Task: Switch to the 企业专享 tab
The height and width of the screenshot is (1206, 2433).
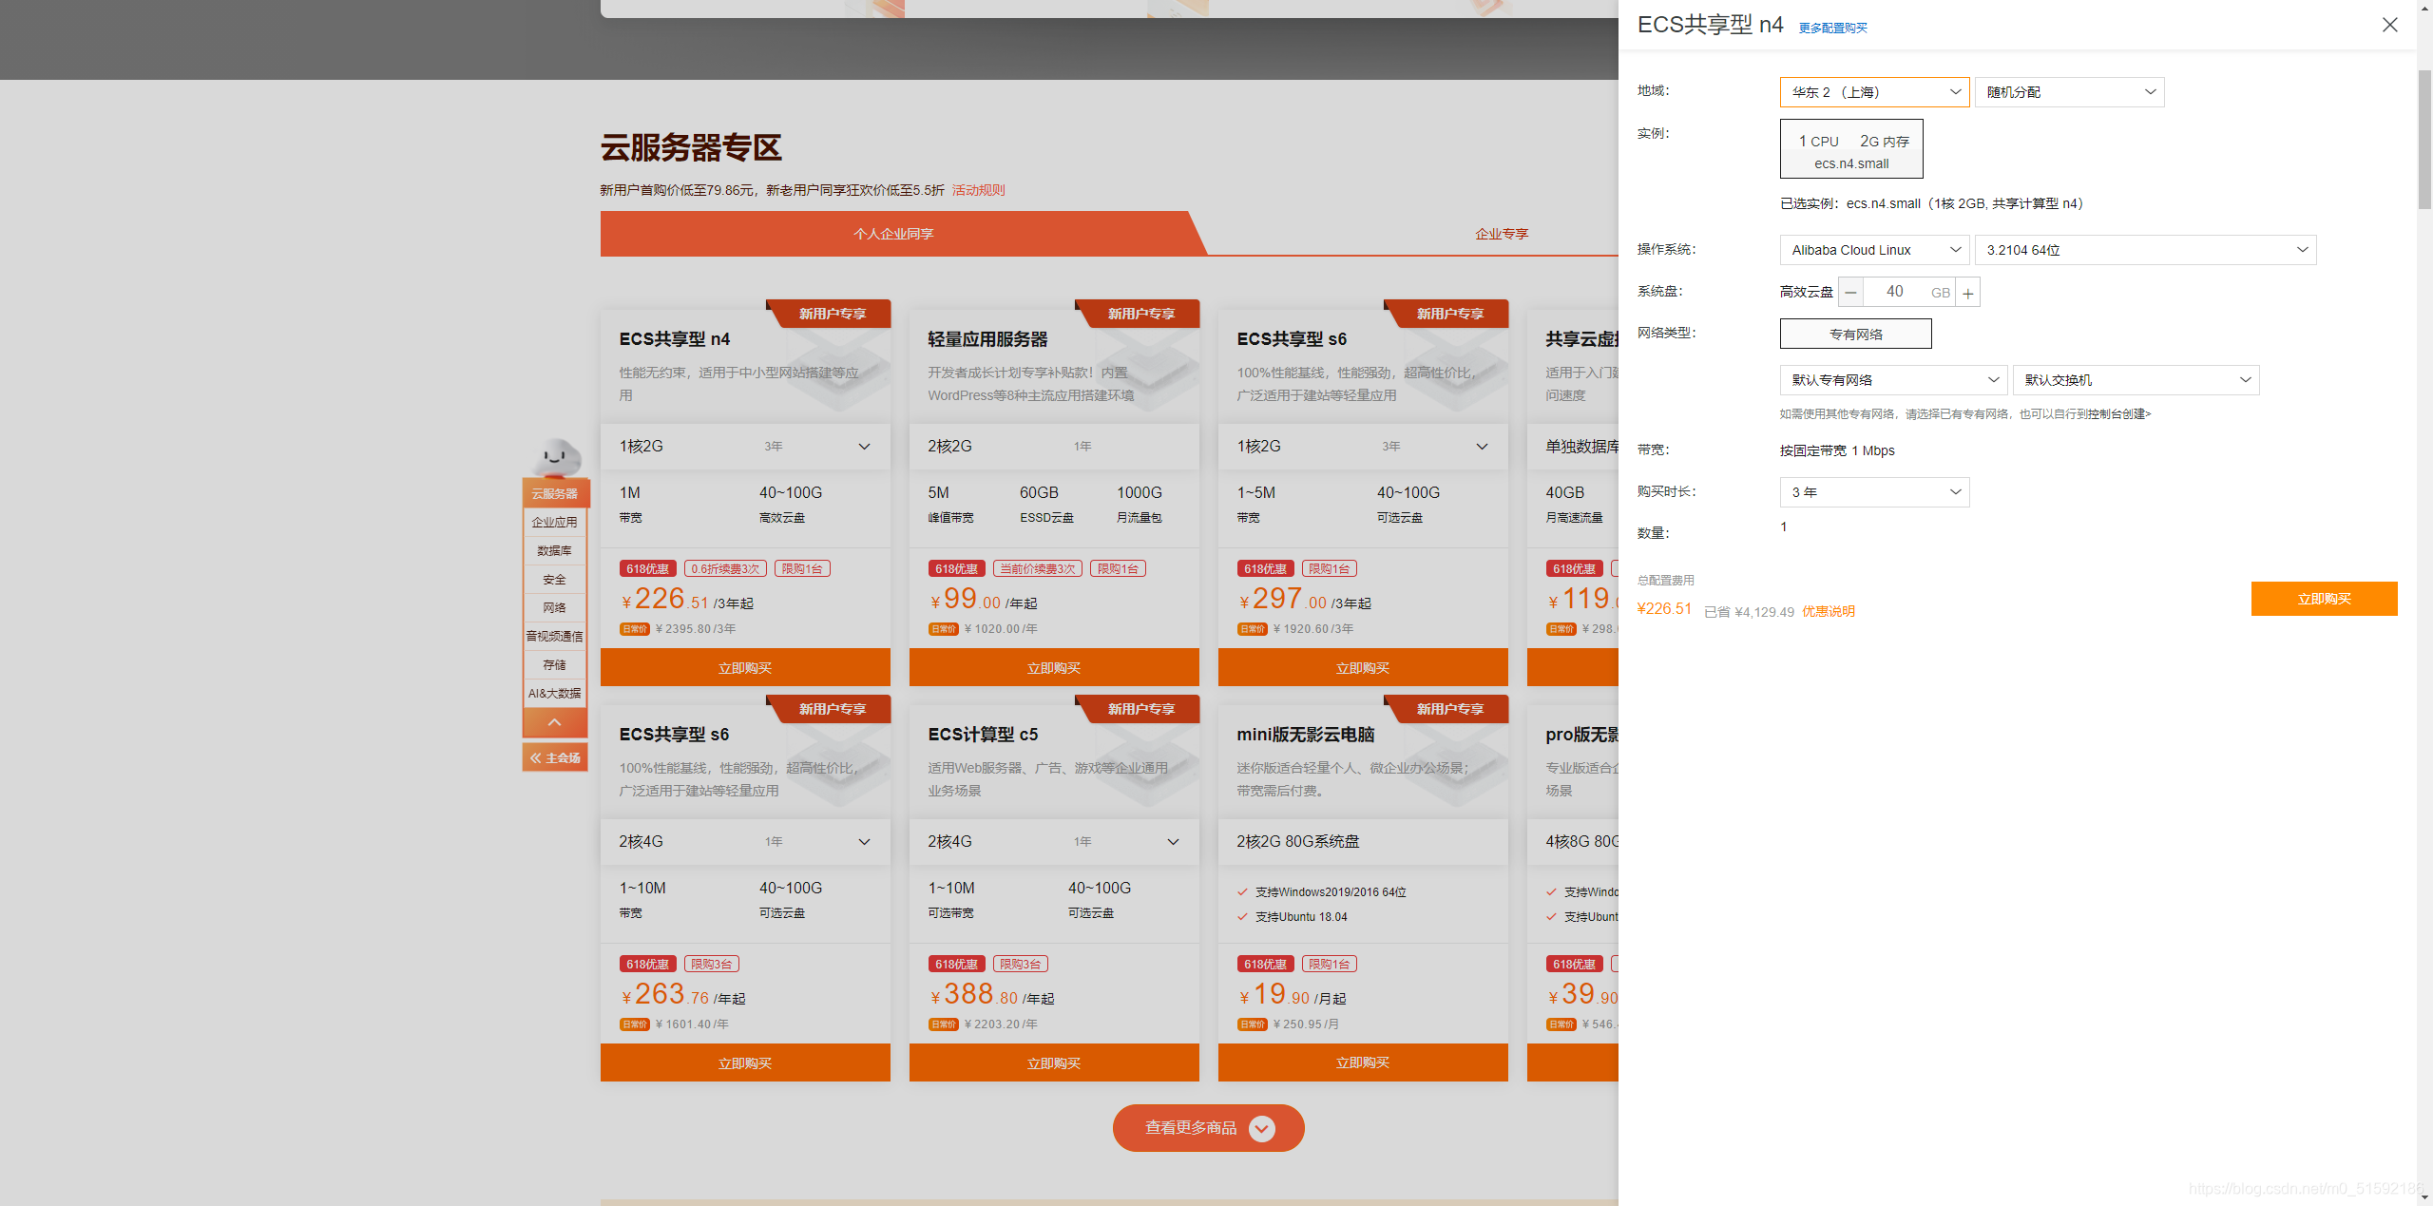Action: click(1502, 234)
